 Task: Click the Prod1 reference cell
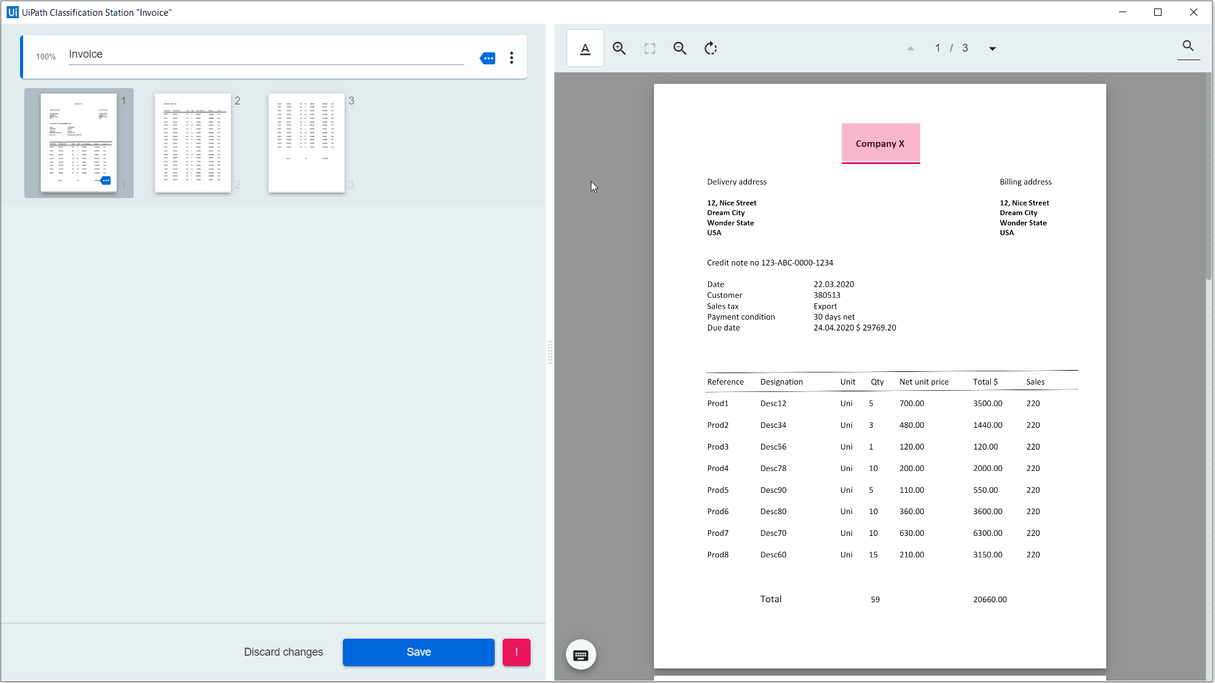tap(718, 403)
